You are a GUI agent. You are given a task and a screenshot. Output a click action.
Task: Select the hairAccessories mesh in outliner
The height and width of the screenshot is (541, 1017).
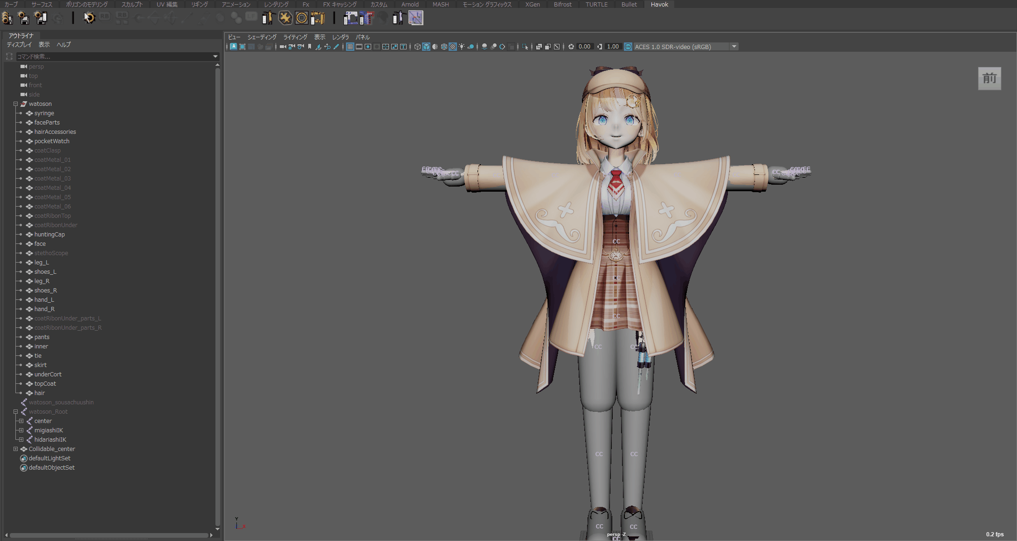click(55, 132)
